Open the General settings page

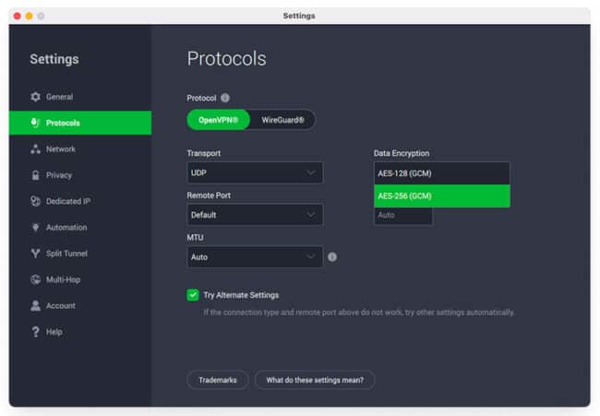(80, 97)
